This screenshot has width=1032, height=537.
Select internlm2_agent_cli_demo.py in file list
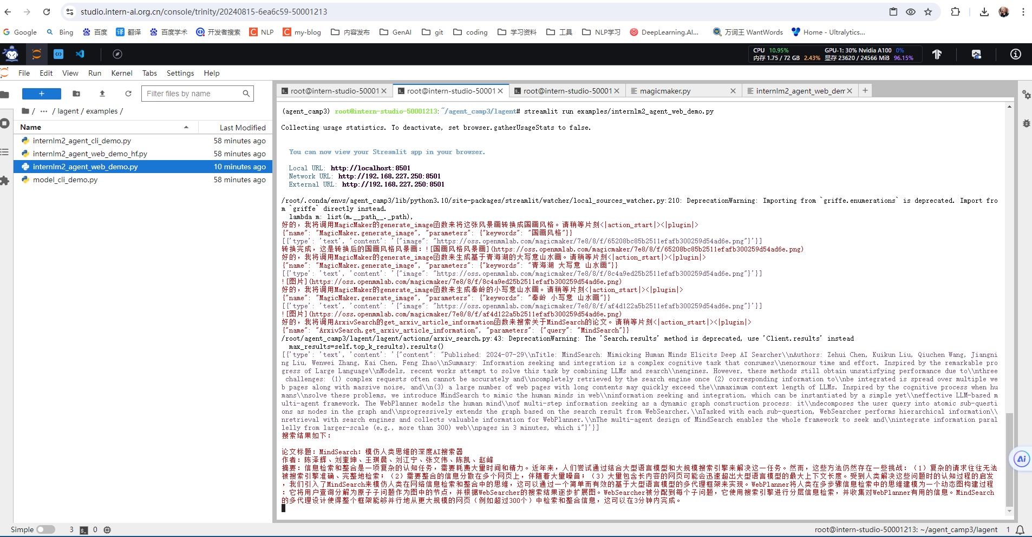pos(143,141)
